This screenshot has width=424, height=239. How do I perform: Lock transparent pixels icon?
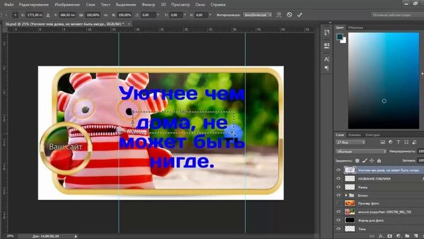pyautogui.click(x=357, y=161)
